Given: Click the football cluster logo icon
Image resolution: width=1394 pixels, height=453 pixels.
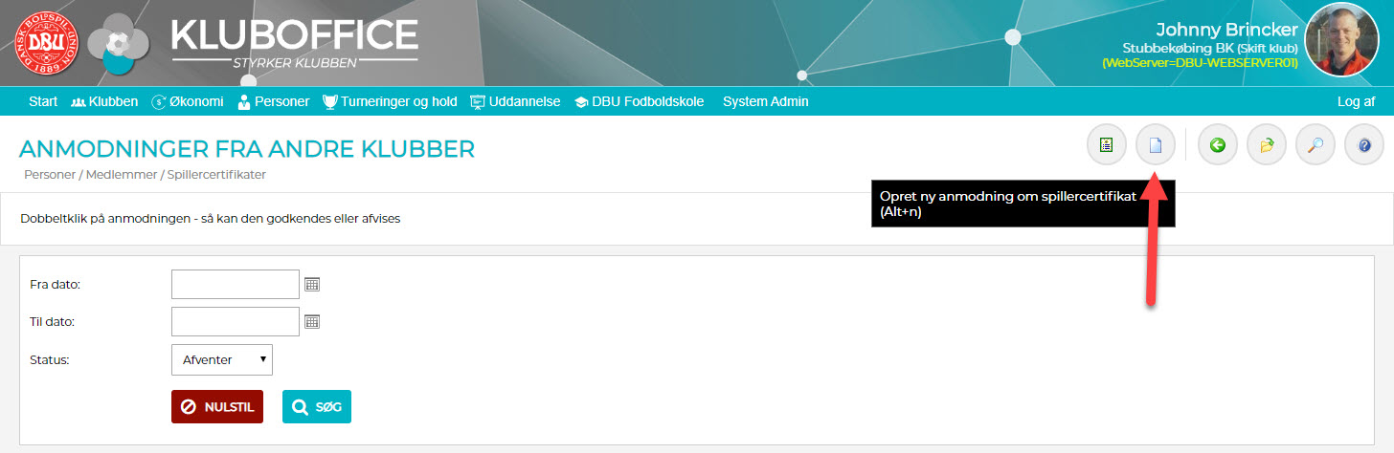Looking at the screenshot, I should click(119, 44).
